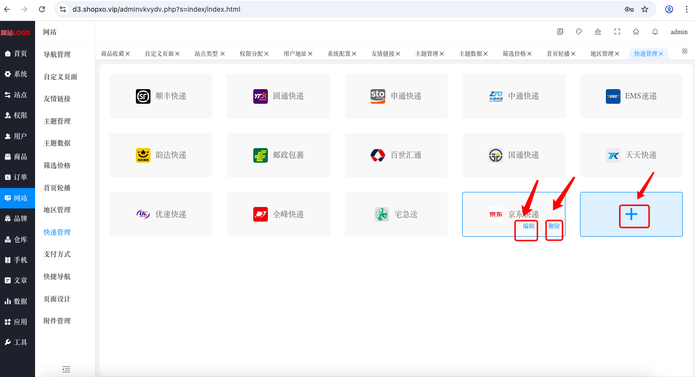Image resolution: width=695 pixels, height=377 pixels.
Task: Select the 圆通快递 card
Action: (x=279, y=96)
